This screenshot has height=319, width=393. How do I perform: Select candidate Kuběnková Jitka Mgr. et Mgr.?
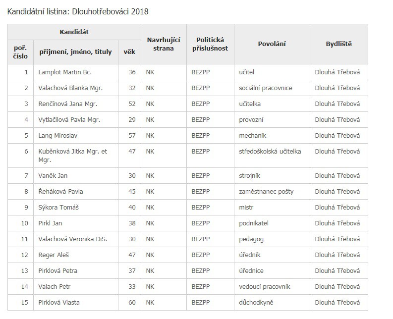[72, 156]
